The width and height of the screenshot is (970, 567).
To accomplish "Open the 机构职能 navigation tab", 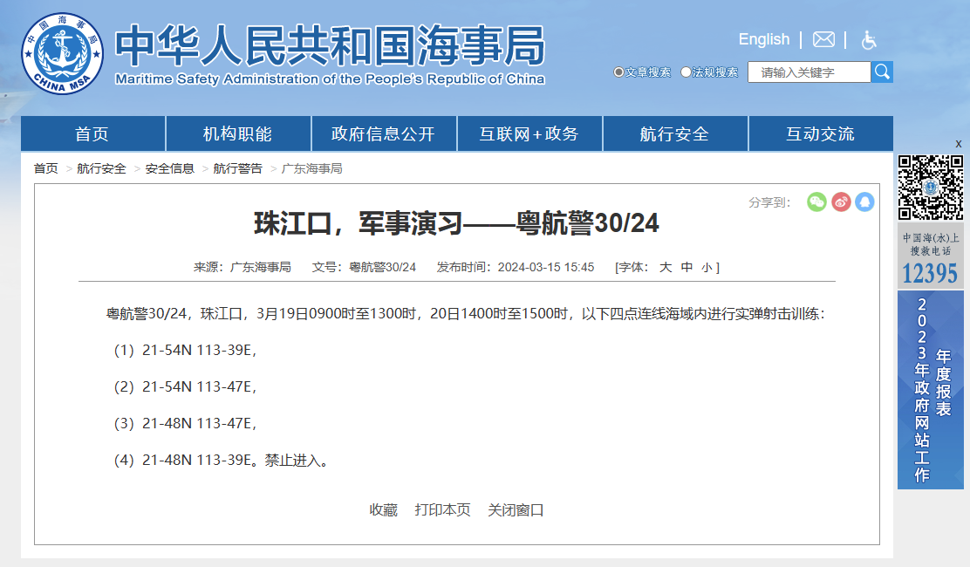I will coord(238,133).
